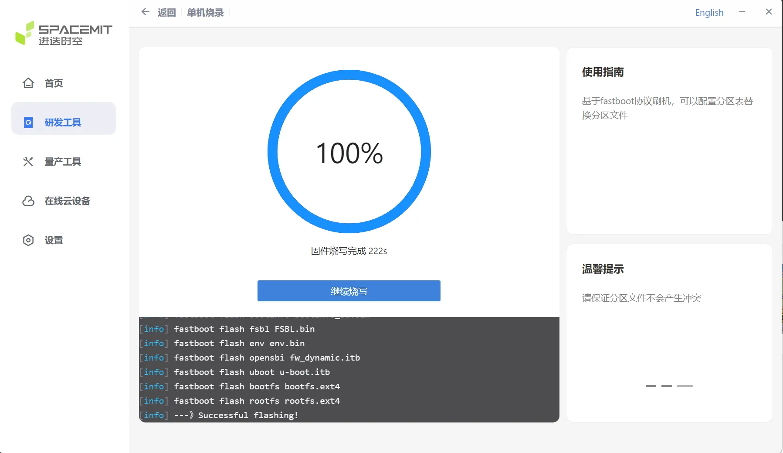Click log line 'fastboot flash opensbi fw_dynamic.itb'
Screen dimensions: 783x453
click(267, 358)
